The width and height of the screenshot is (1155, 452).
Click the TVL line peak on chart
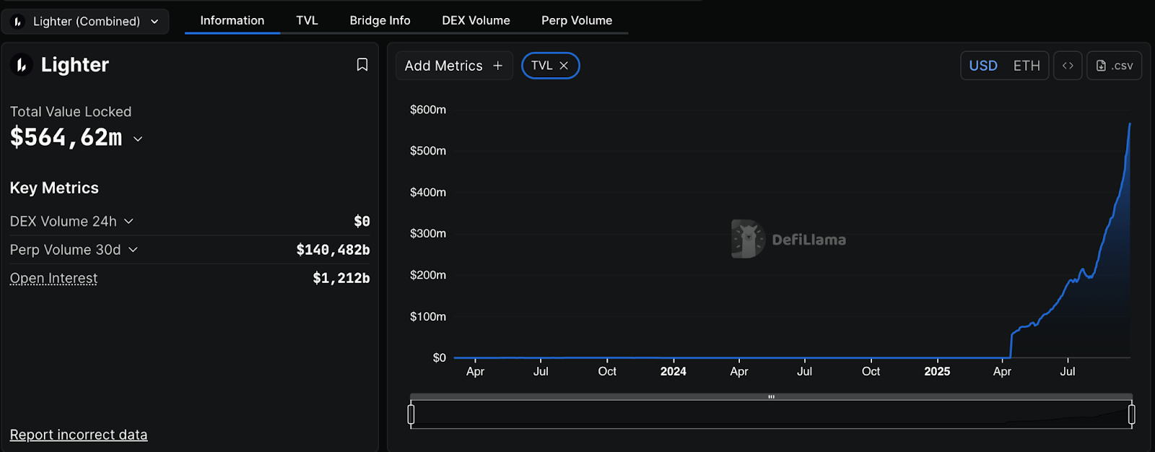point(1130,124)
